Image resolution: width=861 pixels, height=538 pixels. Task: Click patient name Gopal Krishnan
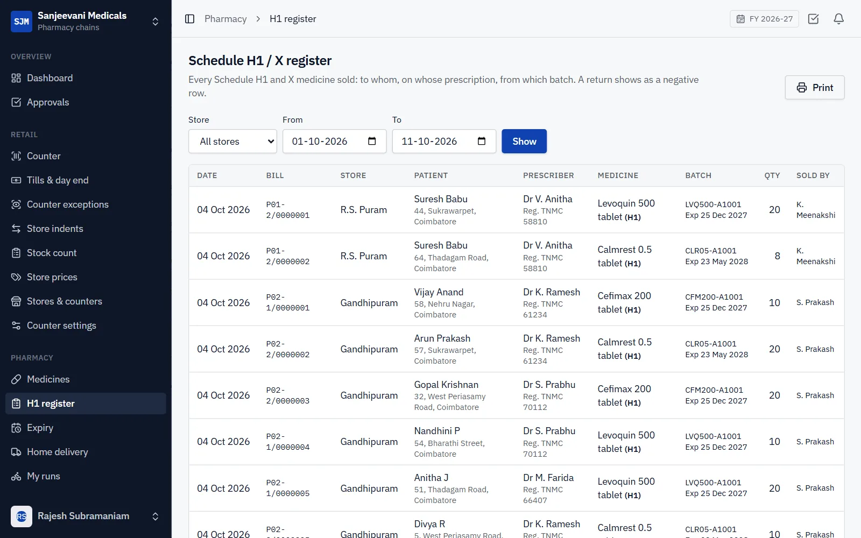click(x=446, y=385)
